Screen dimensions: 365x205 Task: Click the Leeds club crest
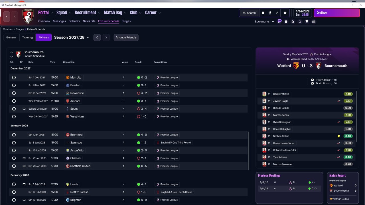tap(68, 184)
